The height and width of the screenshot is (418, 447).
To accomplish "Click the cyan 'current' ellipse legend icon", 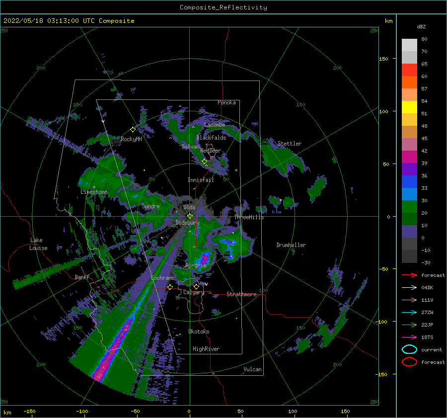I will pos(409,349).
